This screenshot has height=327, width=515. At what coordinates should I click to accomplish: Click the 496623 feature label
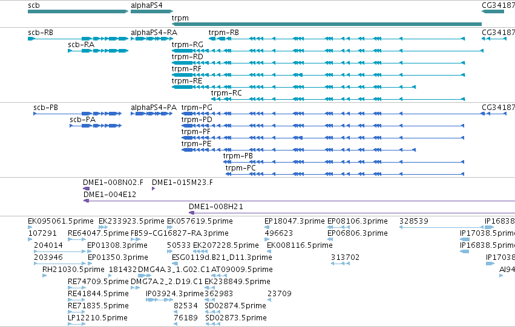(279, 233)
